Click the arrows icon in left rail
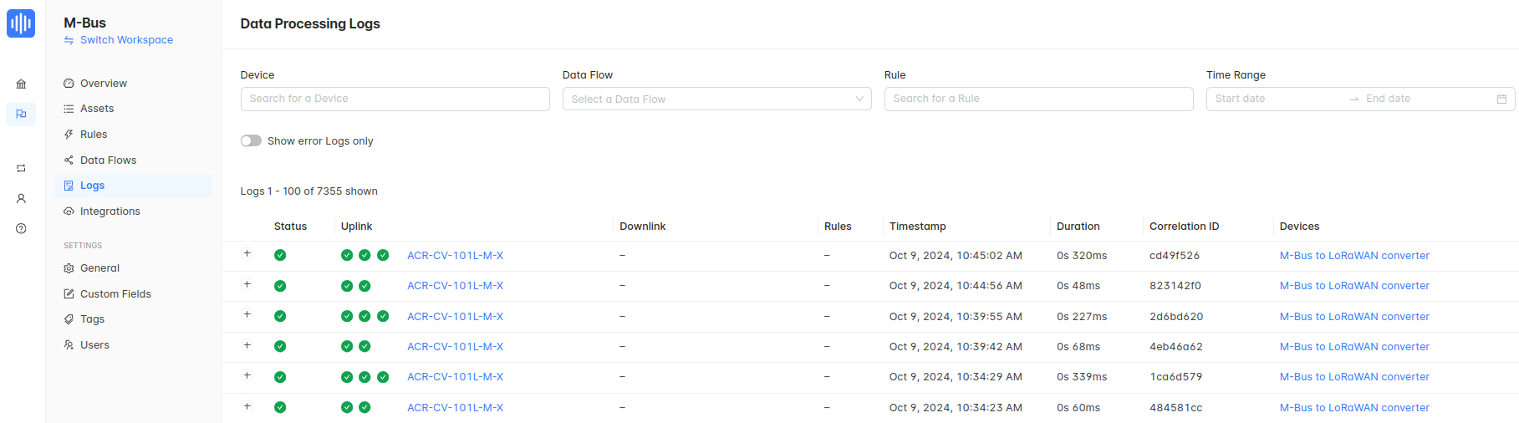 pyautogui.click(x=21, y=169)
